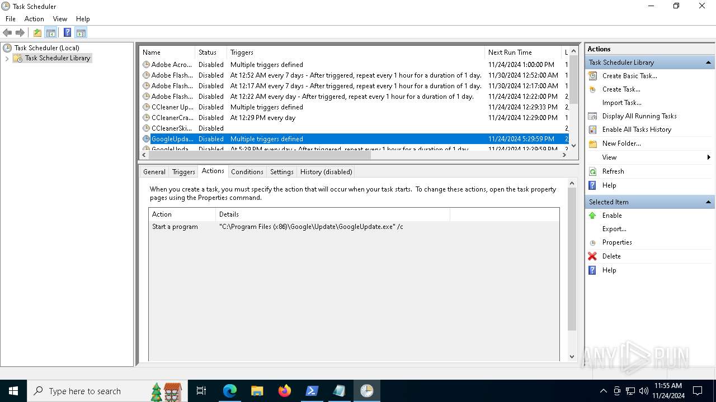Click New Folder... link
The width and height of the screenshot is (716, 402).
[621, 143]
